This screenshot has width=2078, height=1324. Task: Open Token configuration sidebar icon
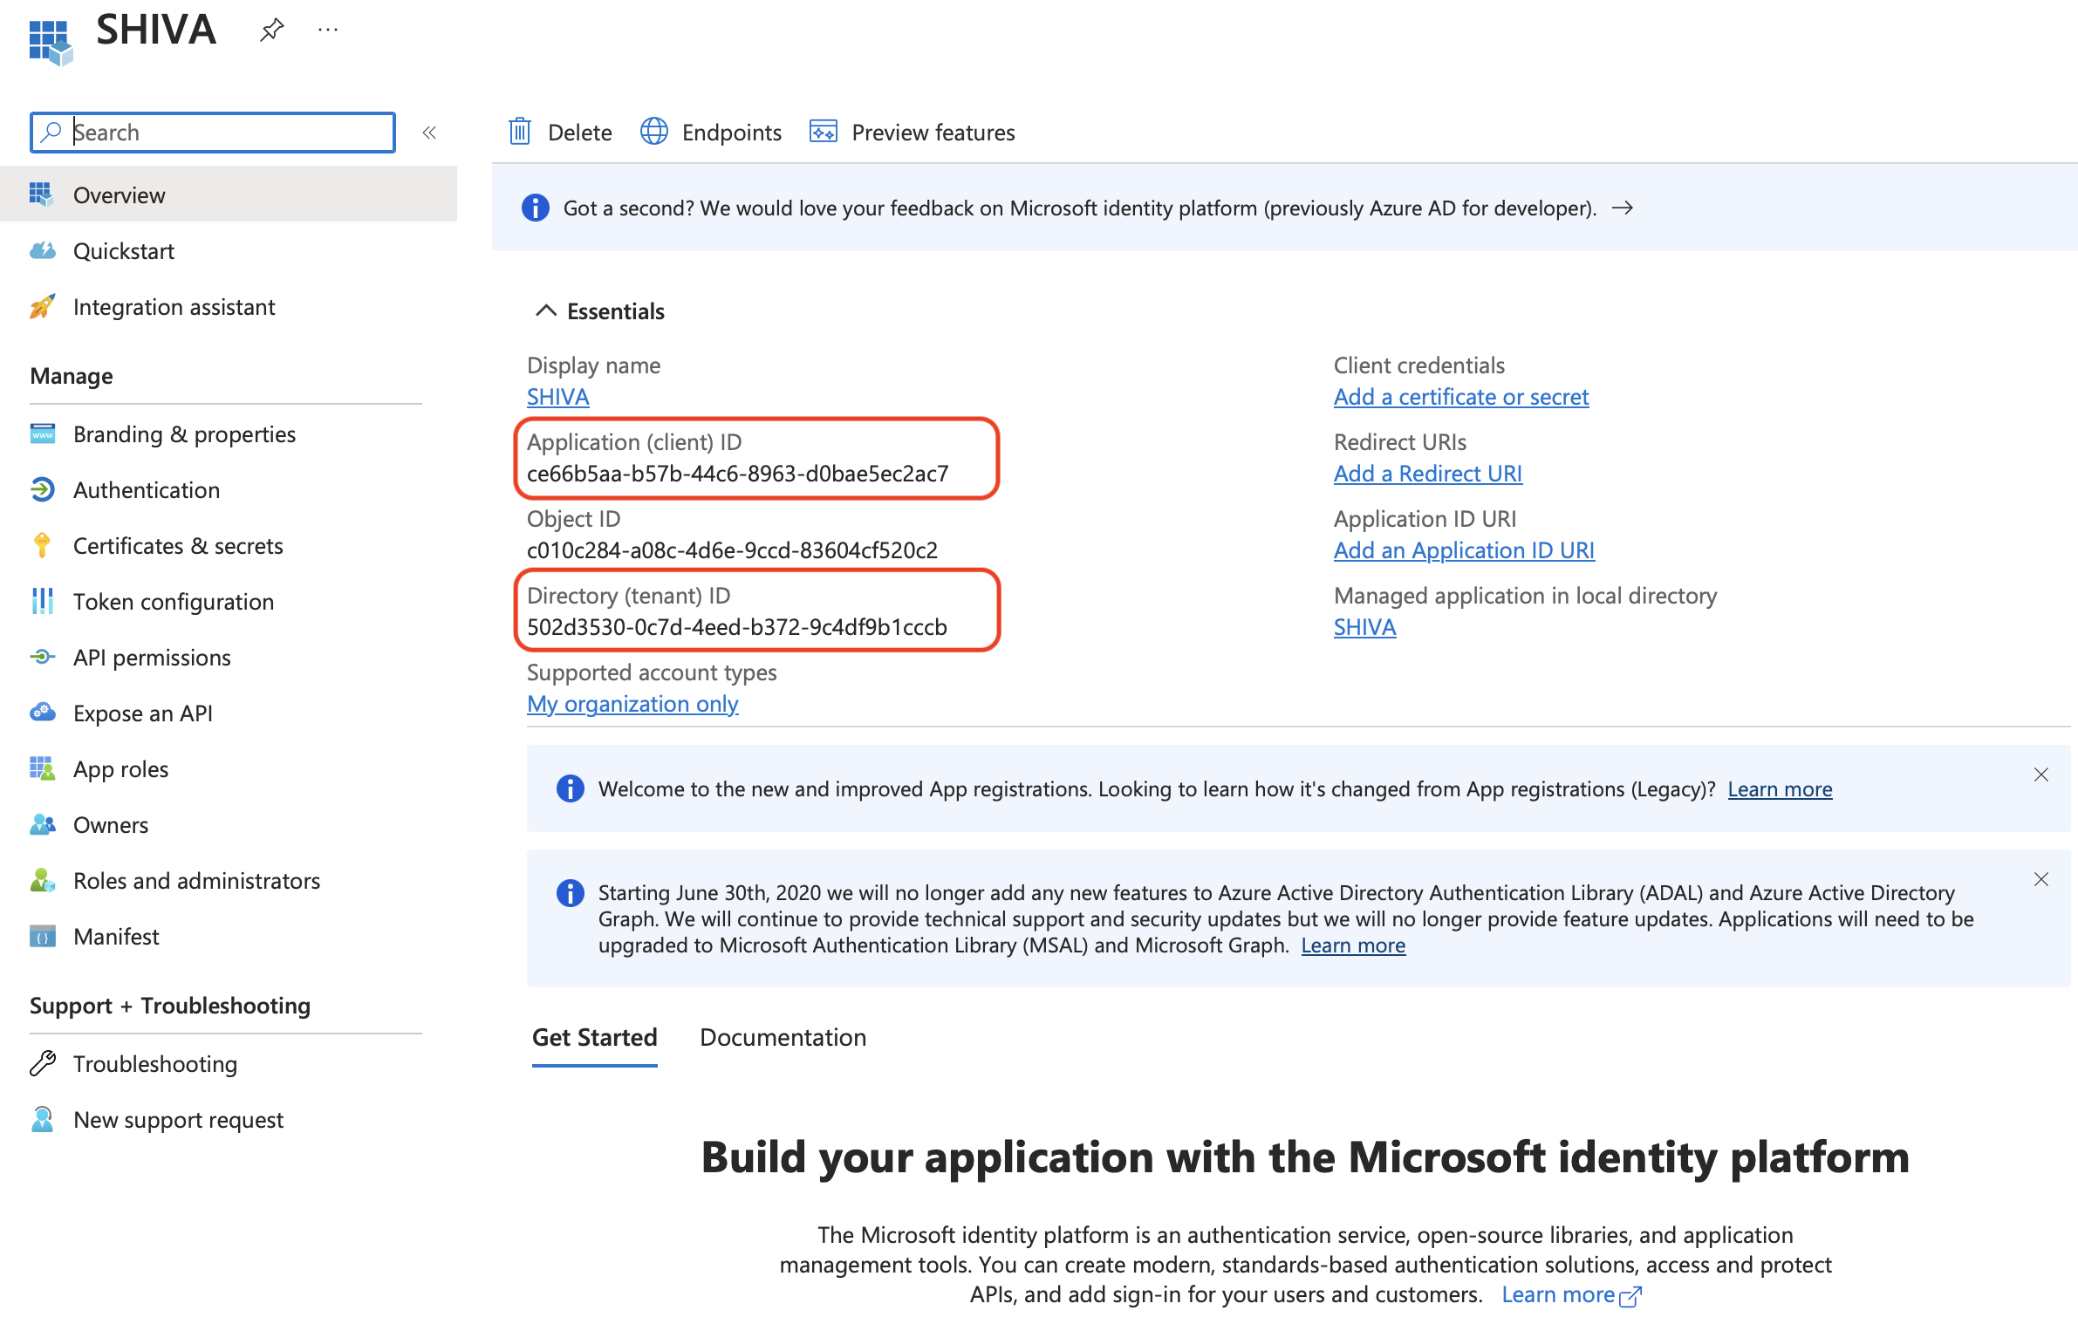click(x=42, y=602)
